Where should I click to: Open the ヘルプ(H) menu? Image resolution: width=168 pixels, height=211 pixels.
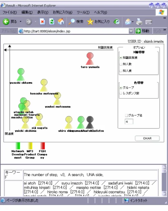tap(101, 12)
